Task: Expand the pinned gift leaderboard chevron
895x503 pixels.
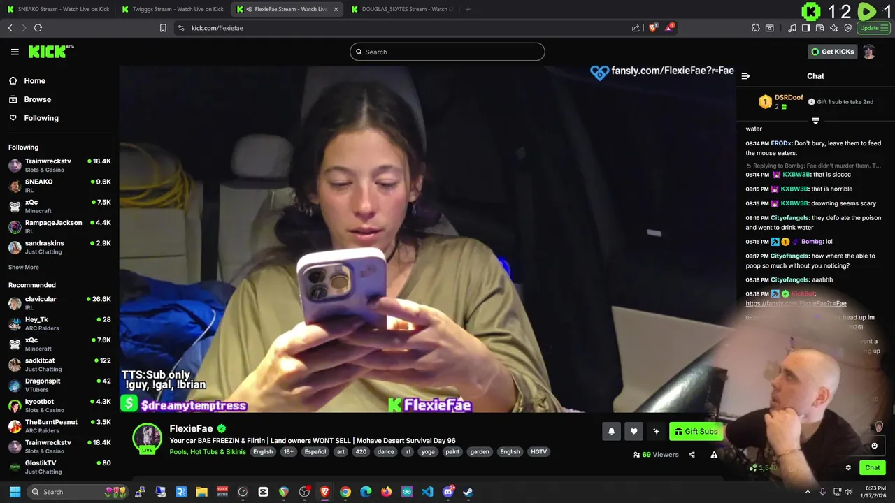Action: click(x=815, y=121)
